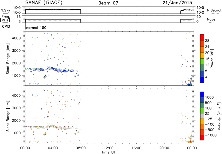Click the 'Freq. [MHz]' axis label
This screenshot has height=154, width=222.
(x=5, y=19)
